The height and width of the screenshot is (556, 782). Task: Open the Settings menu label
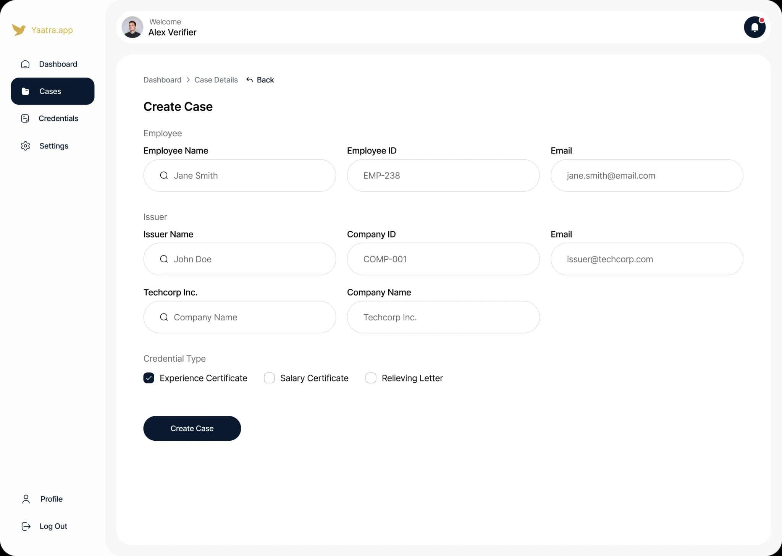[x=54, y=146]
